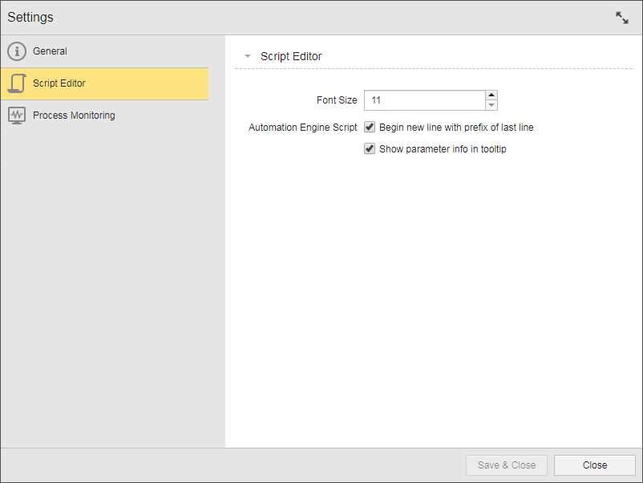Focus the Font Size input field
The width and height of the screenshot is (643, 483).
(424, 100)
